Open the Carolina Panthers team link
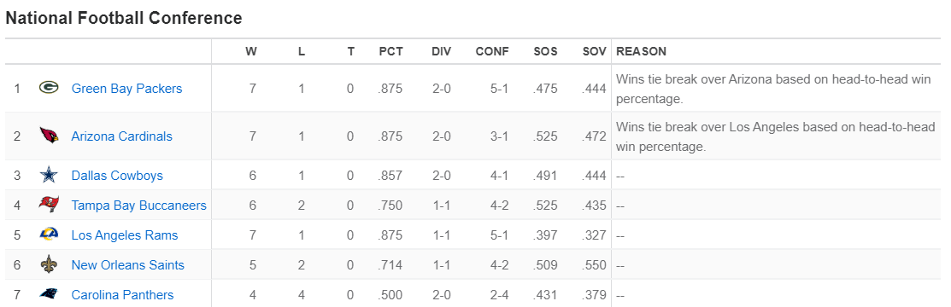951x307 pixels. [x=122, y=295]
